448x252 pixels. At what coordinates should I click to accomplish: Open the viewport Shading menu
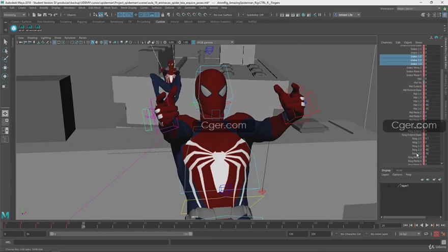pos(32,38)
